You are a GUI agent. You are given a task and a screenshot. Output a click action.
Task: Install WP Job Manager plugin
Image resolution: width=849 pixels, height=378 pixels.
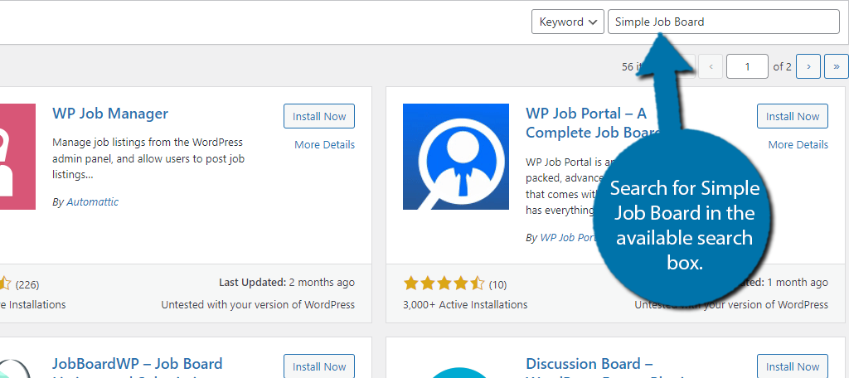point(319,116)
